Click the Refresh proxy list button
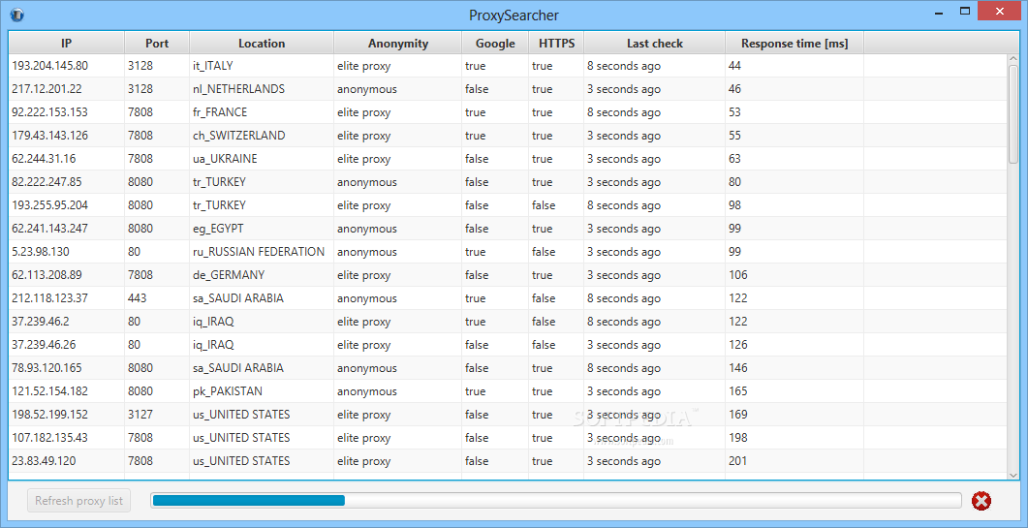 [x=79, y=501]
